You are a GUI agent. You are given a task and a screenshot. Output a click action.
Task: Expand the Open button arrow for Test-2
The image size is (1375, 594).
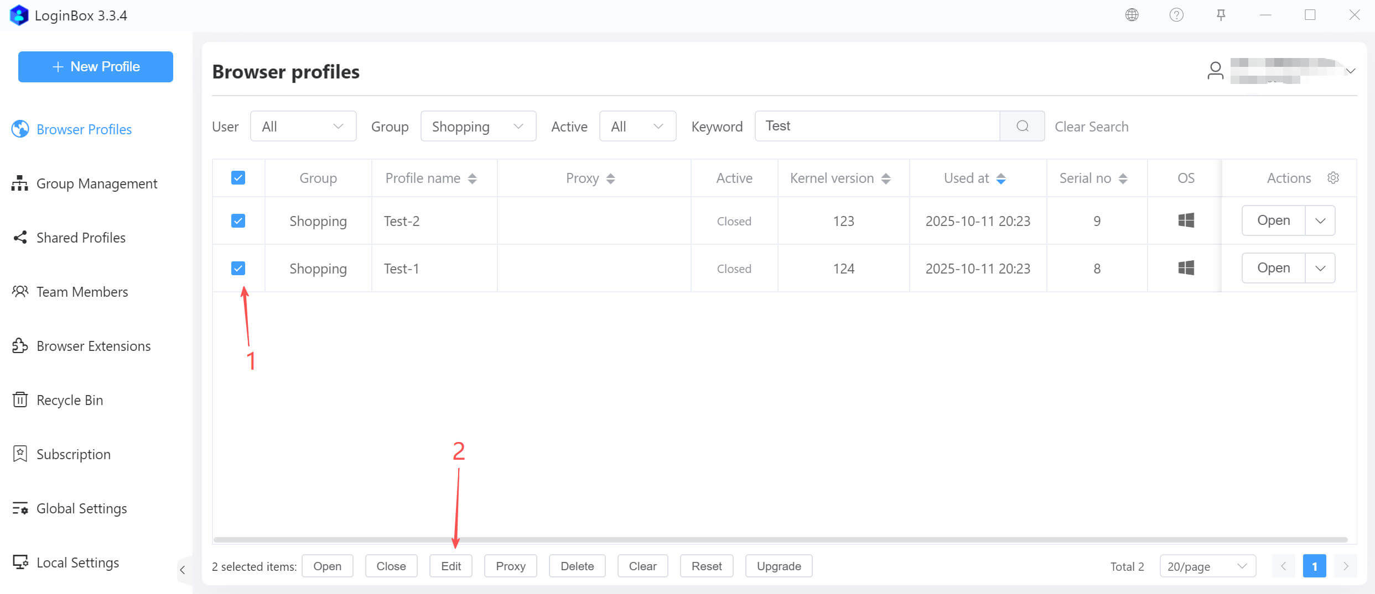[1320, 221]
